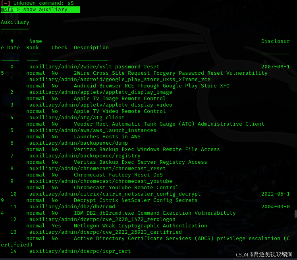This screenshot has width=297, height=260.
Task: Click 'Veritas Backup Exec Server Registry Access'
Action: (140, 162)
